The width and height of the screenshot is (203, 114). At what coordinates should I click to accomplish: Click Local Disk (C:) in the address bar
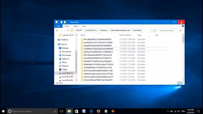pos(91,30)
